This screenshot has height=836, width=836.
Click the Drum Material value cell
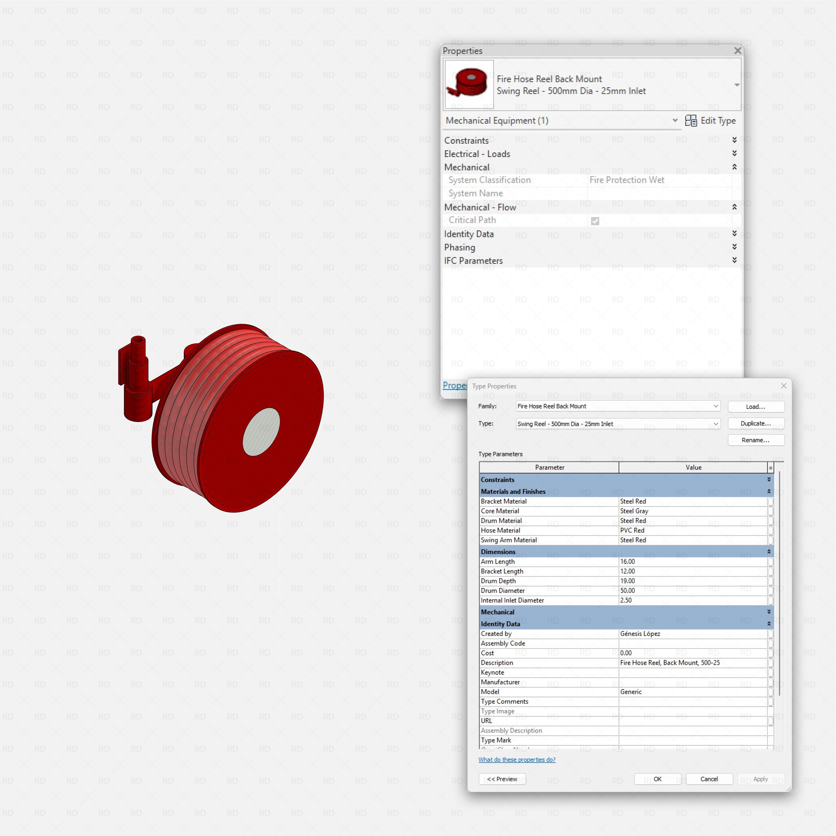pos(693,521)
